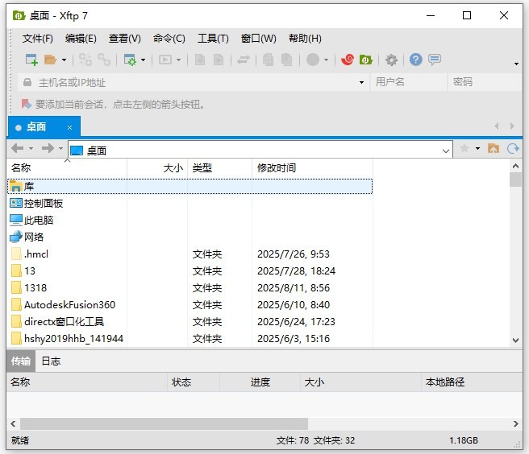This screenshot has width=529, height=454.
Task: Click the lock icon in the address bar
Action: click(27, 82)
